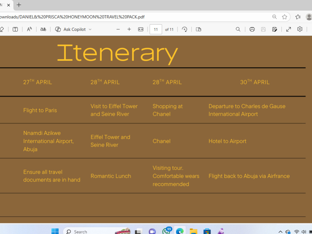Screen dimensions: 312x234
Task: Select the Romantic Lunch cell
Action: [111, 176]
